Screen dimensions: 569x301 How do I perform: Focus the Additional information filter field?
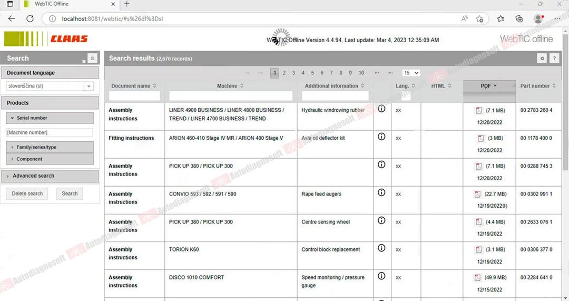pyautogui.click(x=335, y=96)
